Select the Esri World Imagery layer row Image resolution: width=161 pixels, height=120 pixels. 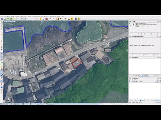click(x=145, y=26)
